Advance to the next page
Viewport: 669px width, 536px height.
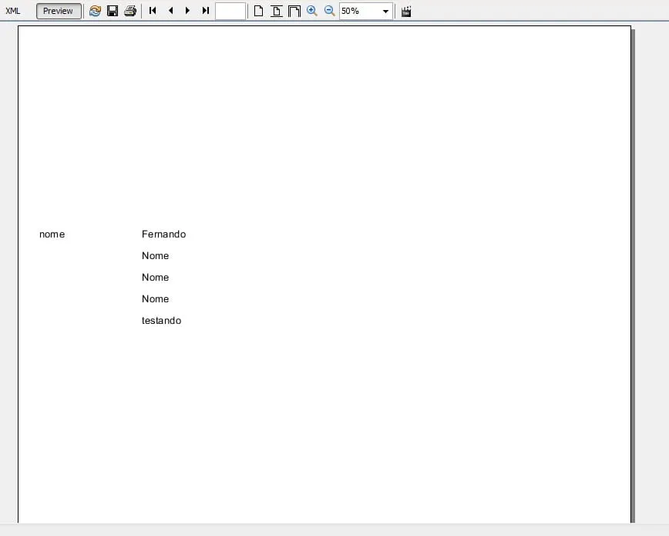[x=187, y=11]
